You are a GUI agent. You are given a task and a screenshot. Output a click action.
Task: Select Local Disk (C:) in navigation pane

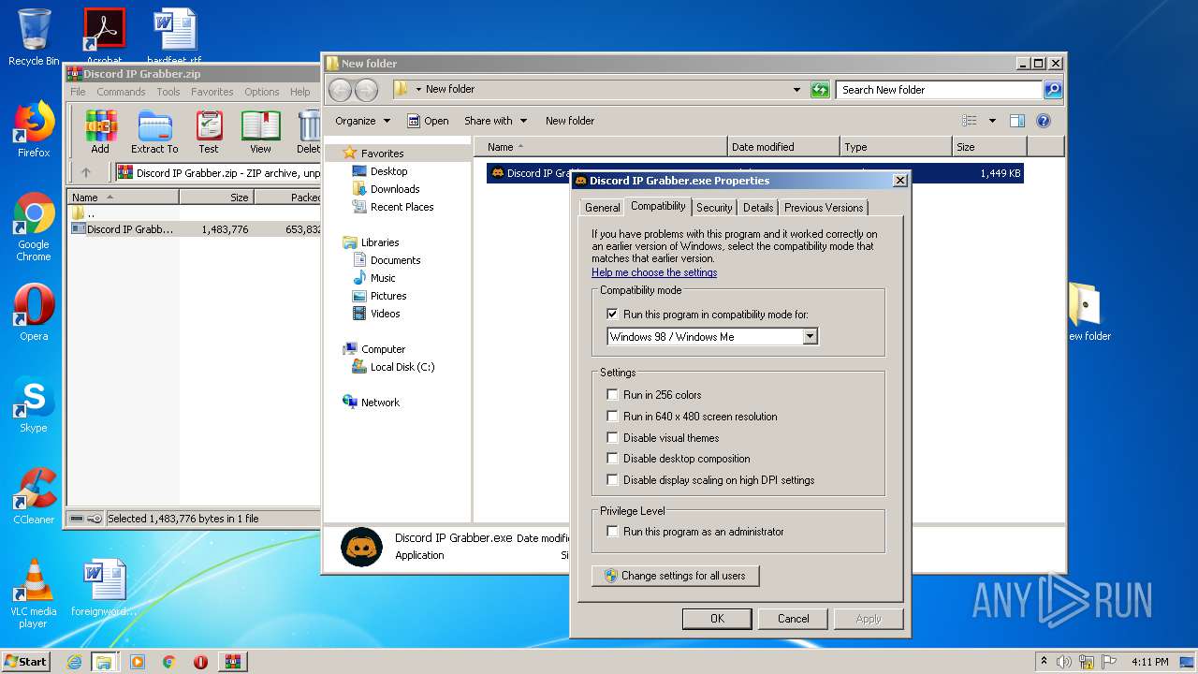pyautogui.click(x=402, y=367)
